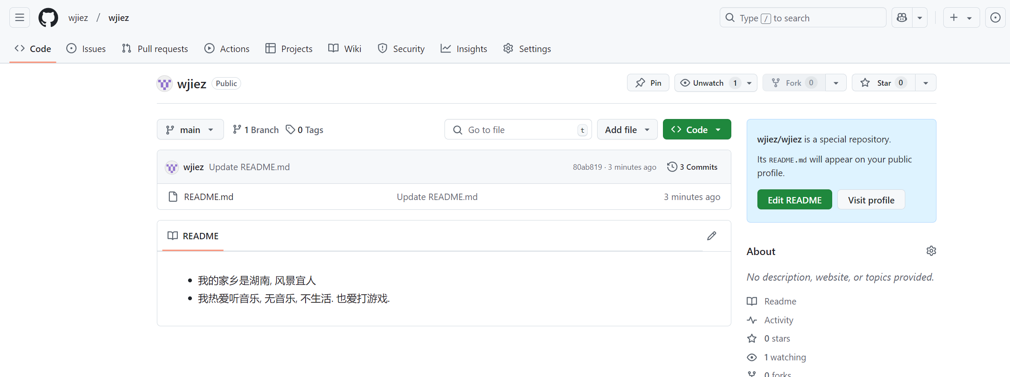Click the Go to file search field
The width and height of the screenshot is (1010, 377).
coord(518,129)
